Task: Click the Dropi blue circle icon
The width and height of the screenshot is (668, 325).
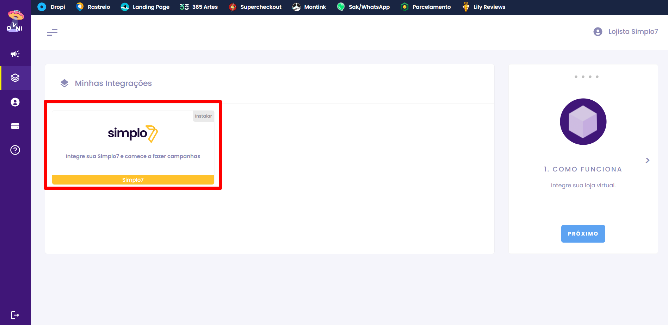Action: point(42,7)
